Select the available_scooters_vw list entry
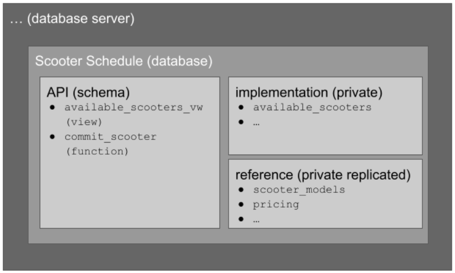This screenshot has height=273, width=455. 133,107
